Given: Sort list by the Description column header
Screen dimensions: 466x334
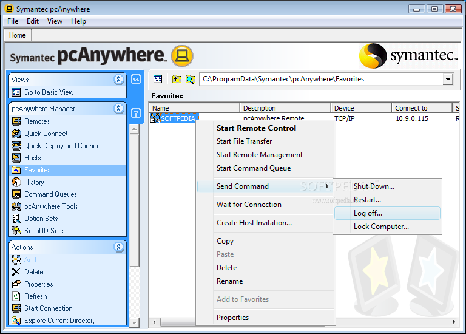Looking at the screenshot, I should [285, 108].
